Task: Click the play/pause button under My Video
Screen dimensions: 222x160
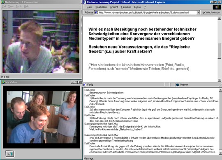Action: [10, 153]
